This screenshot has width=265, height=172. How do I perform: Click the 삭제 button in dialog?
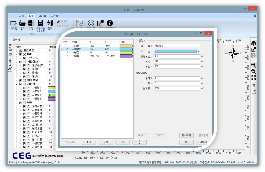(122, 142)
